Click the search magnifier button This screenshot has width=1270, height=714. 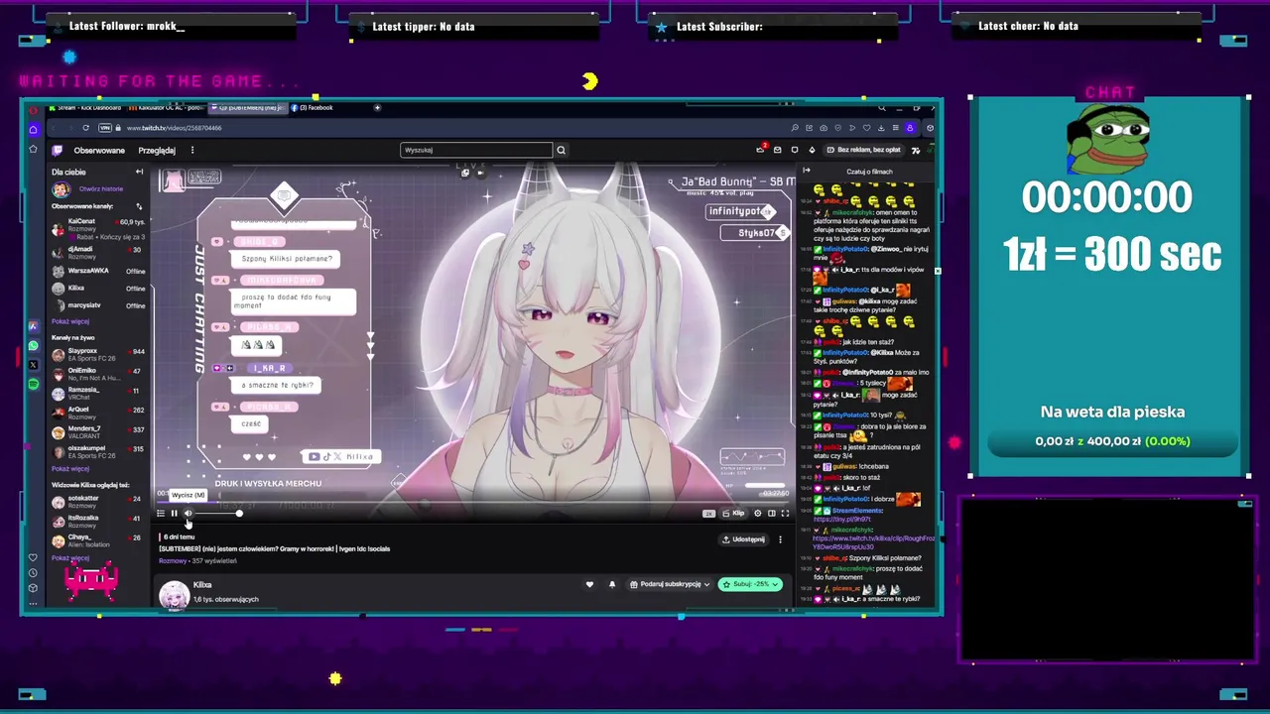tap(561, 150)
